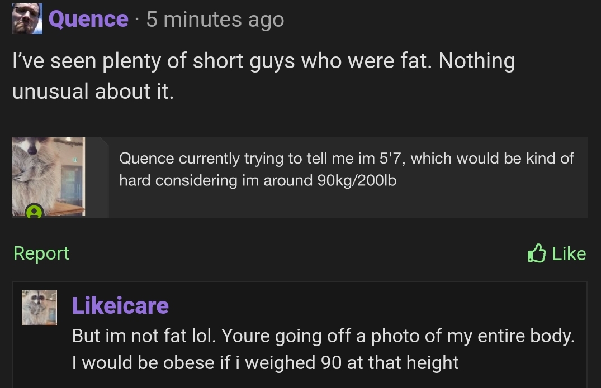Viewport: 601px width, 388px height.
Task: Open Likeicare's small raccoon avatar
Action: [x=39, y=308]
